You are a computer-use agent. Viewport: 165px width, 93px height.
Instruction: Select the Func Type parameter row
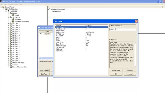pos(81,42)
